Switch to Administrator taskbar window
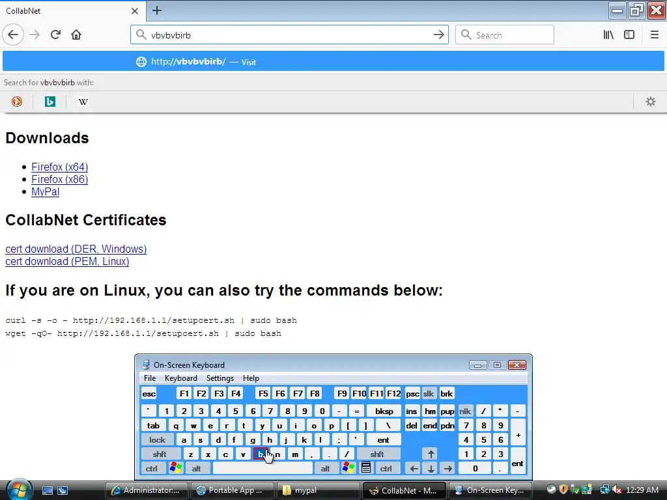 (x=147, y=490)
